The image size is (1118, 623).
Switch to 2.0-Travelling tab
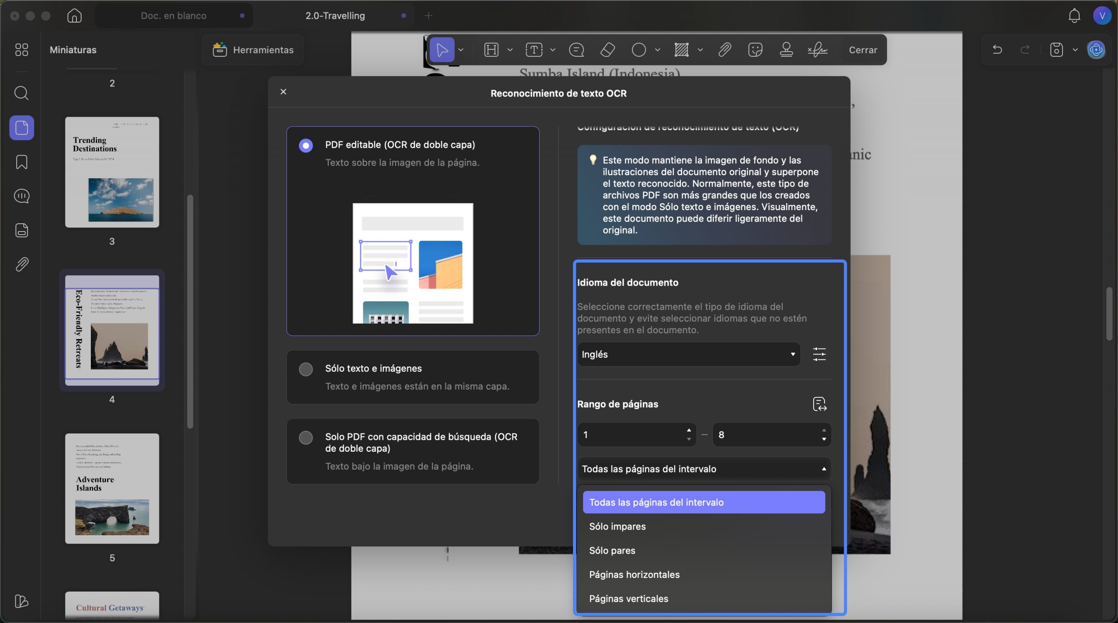[x=335, y=16]
